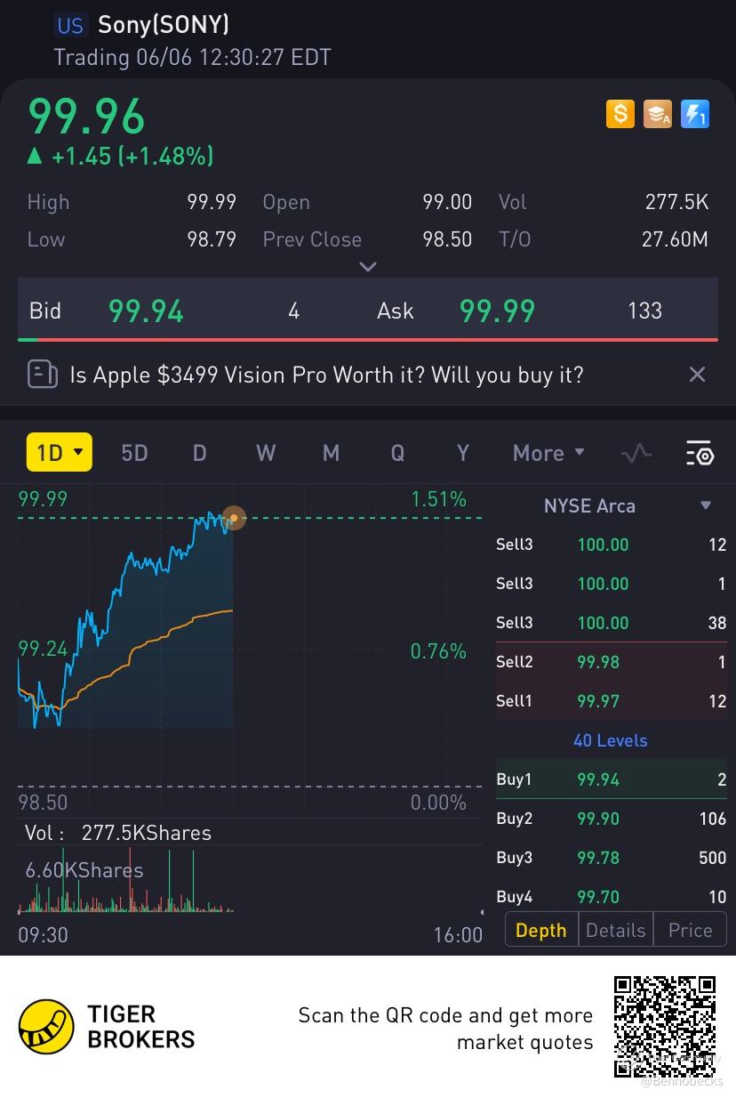
Task: Open the More timeframes dropdown
Action: [548, 453]
